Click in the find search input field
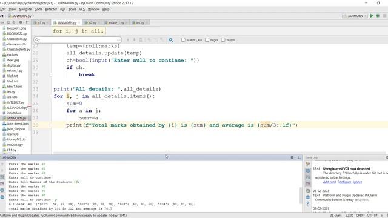The width and height of the screenshot is (388, 218). 78,40
